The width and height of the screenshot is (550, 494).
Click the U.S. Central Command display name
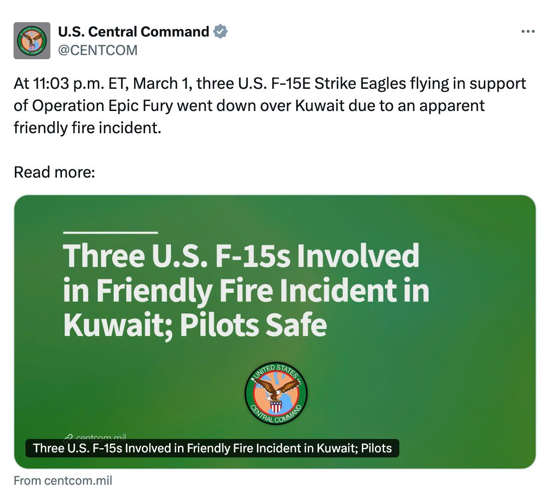pos(133,31)
